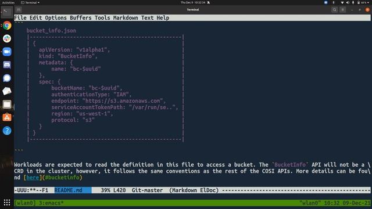Click the quoted "wlan0" tmux hostname on the right

click(x=310, y=203)
